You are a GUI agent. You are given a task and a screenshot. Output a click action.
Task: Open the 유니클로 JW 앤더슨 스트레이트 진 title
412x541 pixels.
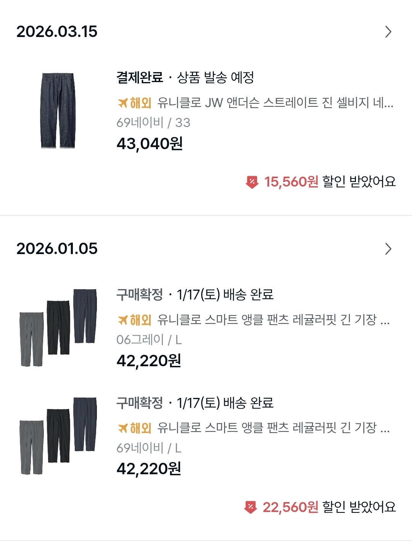click(275, 103)
